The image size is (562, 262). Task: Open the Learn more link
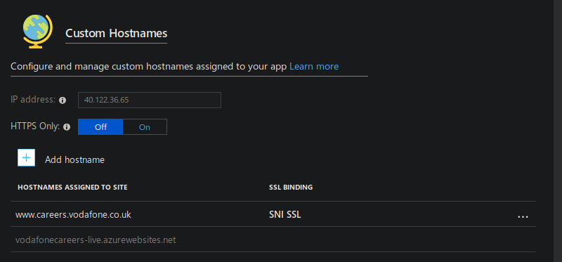(314, 66)
